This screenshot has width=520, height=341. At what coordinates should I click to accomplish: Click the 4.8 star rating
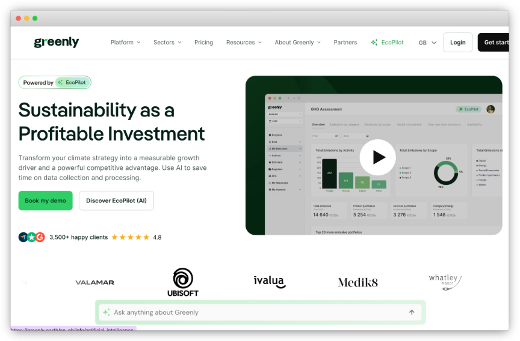coord(136,237)
